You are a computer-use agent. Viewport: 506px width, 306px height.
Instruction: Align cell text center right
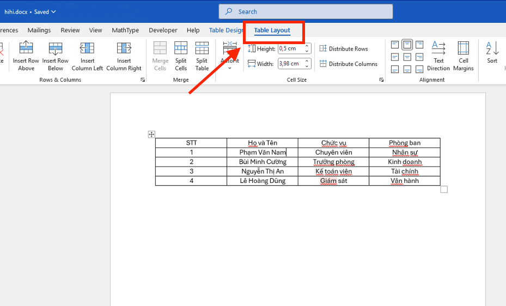click(x=419, y=57)
